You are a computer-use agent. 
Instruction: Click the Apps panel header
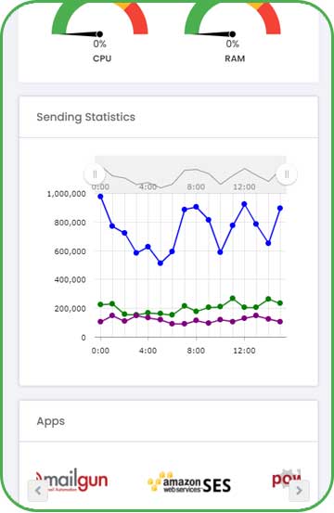[169, 421]
